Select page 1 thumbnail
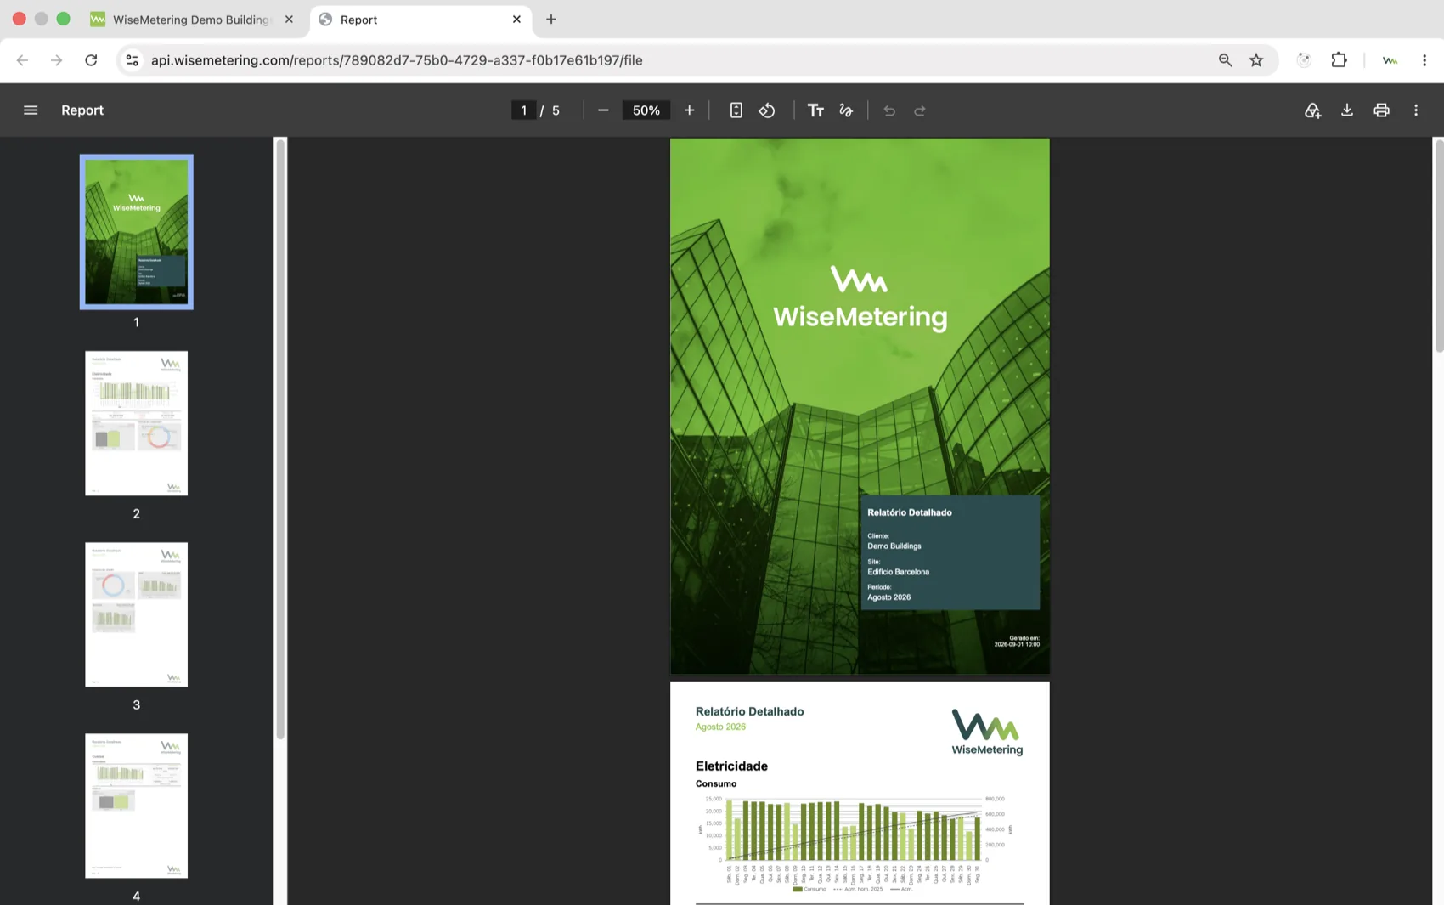The image size is (1444, 905). click(136, 232)
